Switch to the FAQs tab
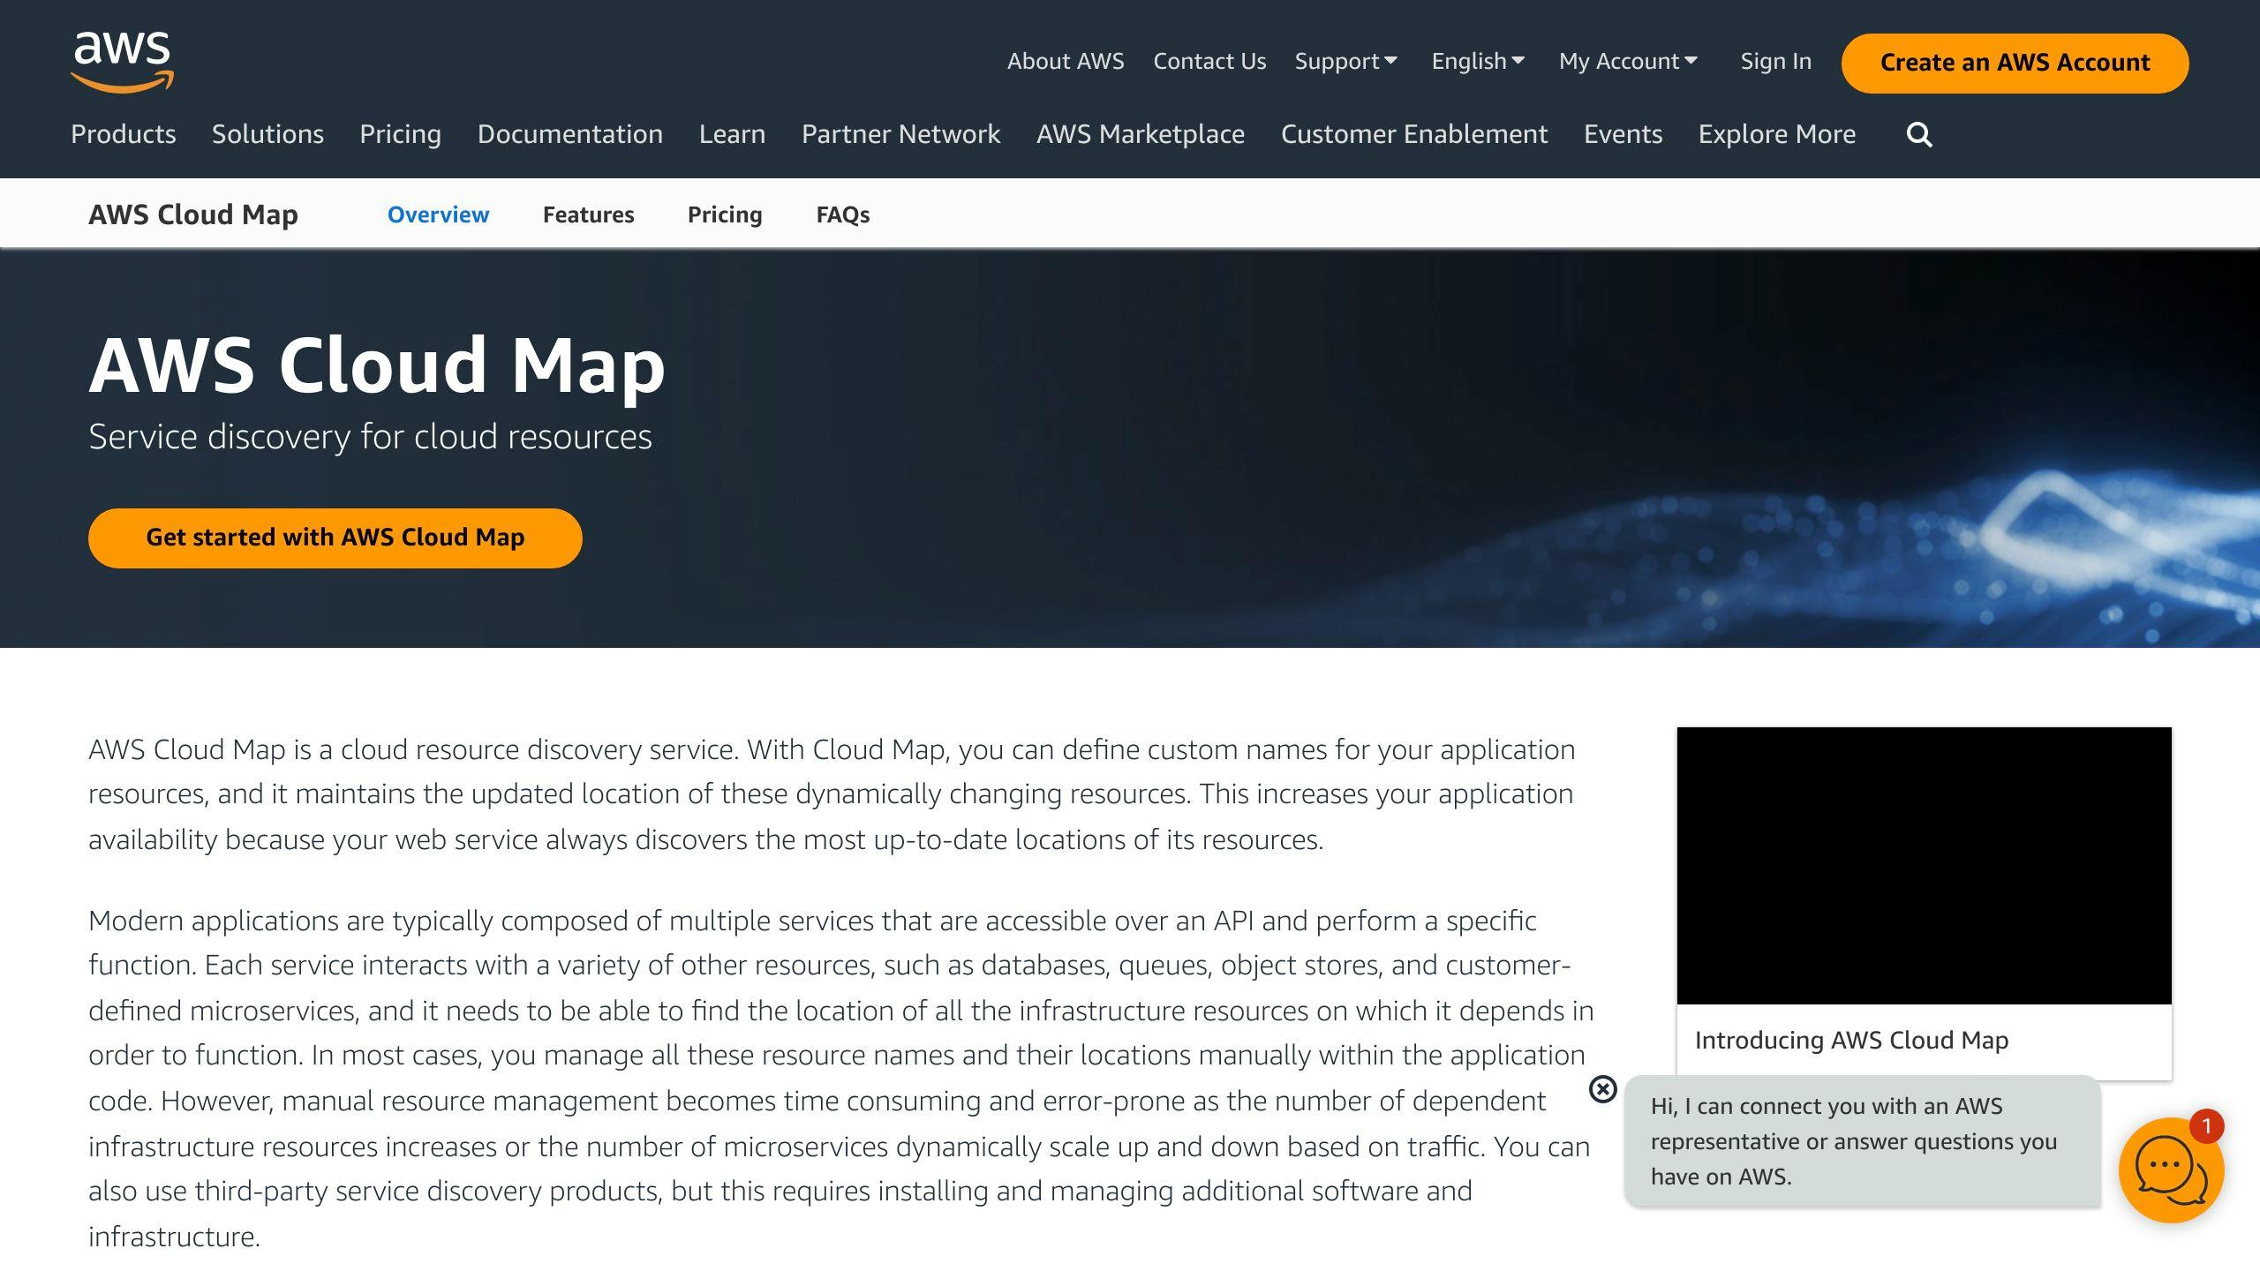2260x1271 pixels. [x=843, y=214]
